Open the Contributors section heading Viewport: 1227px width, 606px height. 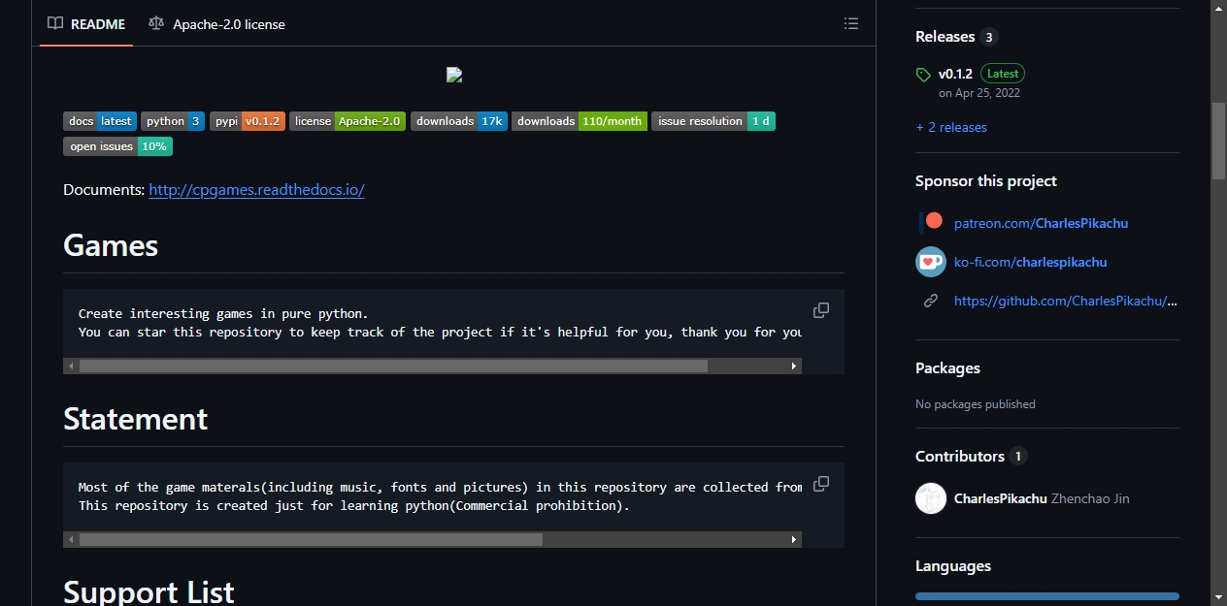click(x=960, y=456)
